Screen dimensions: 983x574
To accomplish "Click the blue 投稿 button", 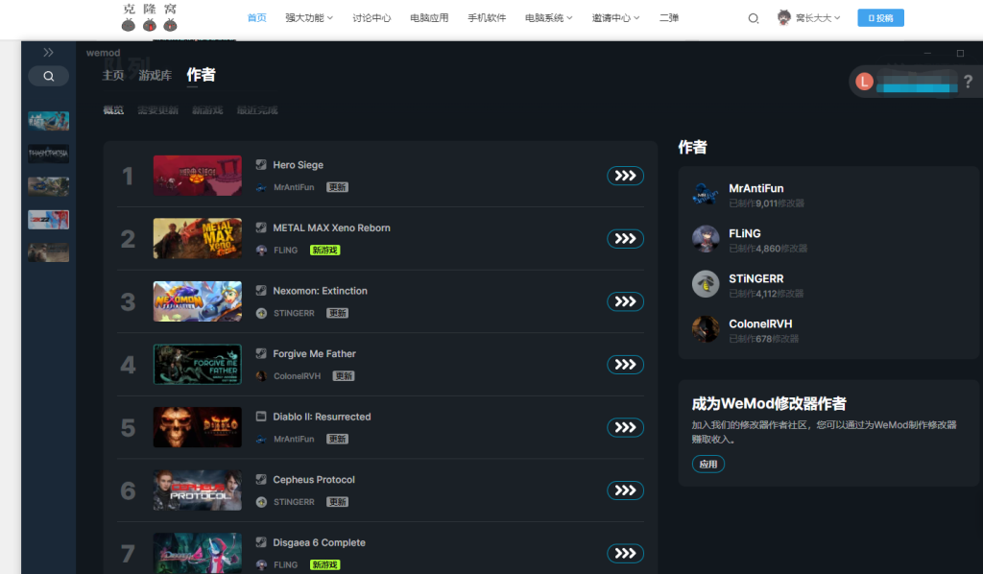I will [x=881, y=18].
